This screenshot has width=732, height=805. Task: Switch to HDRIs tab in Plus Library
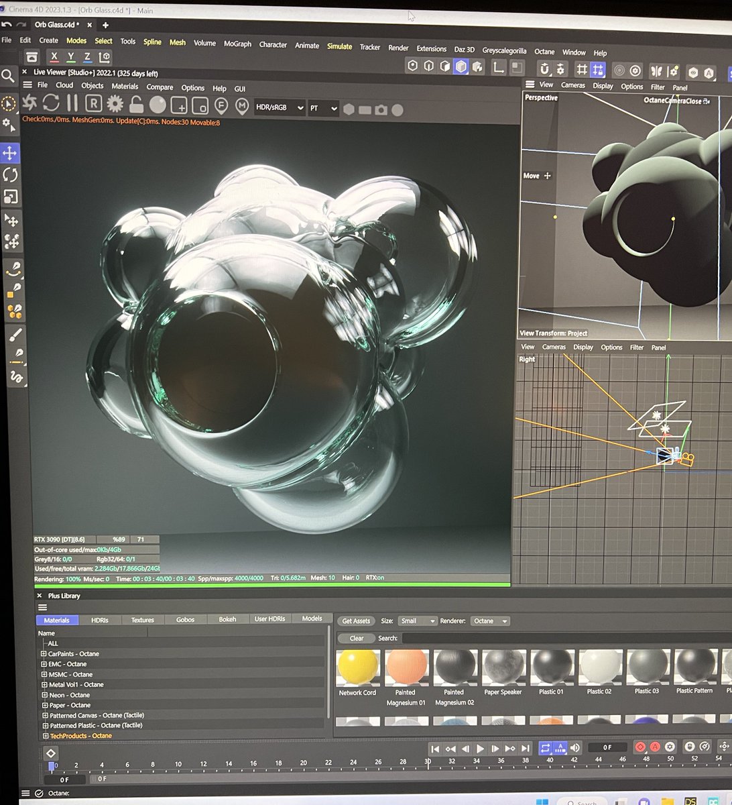coord(99,620)
